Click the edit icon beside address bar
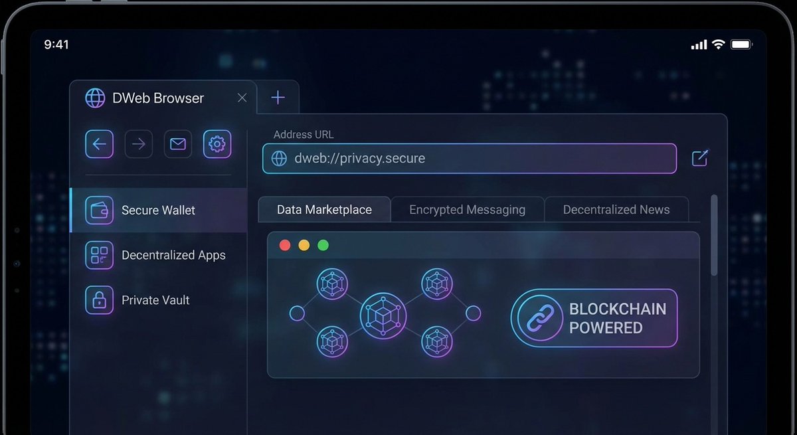The width and height of the screenshot is (797, 435). (x=700, y=158)
